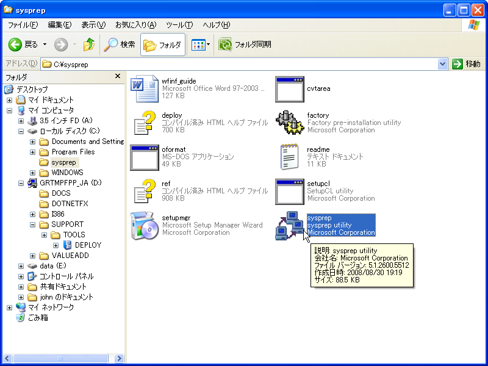Click the Views icon button

pyautogui.click(x=198, y=45)
